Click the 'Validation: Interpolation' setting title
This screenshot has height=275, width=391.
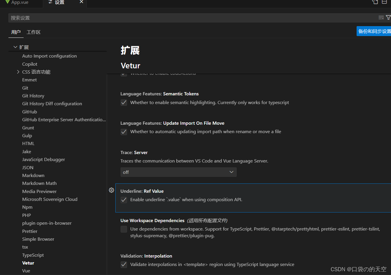coord(146,256)
